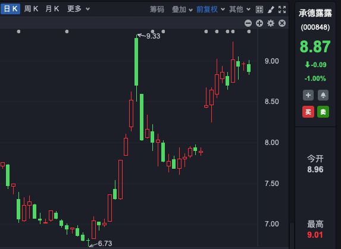
Task: Click the chart layout grid icon
Action: pyautogui.click(x=259, y=10)
